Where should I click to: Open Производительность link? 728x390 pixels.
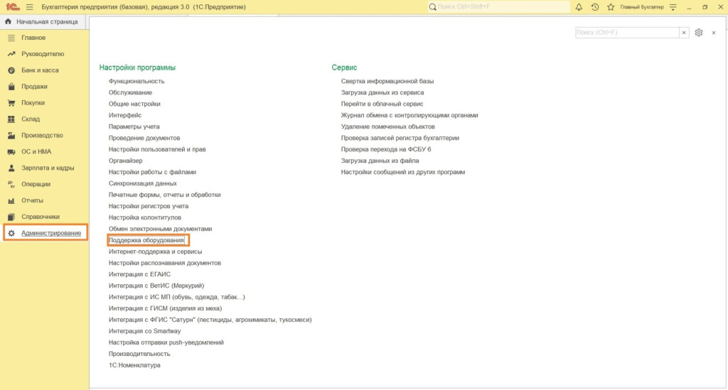coord(139,354)
